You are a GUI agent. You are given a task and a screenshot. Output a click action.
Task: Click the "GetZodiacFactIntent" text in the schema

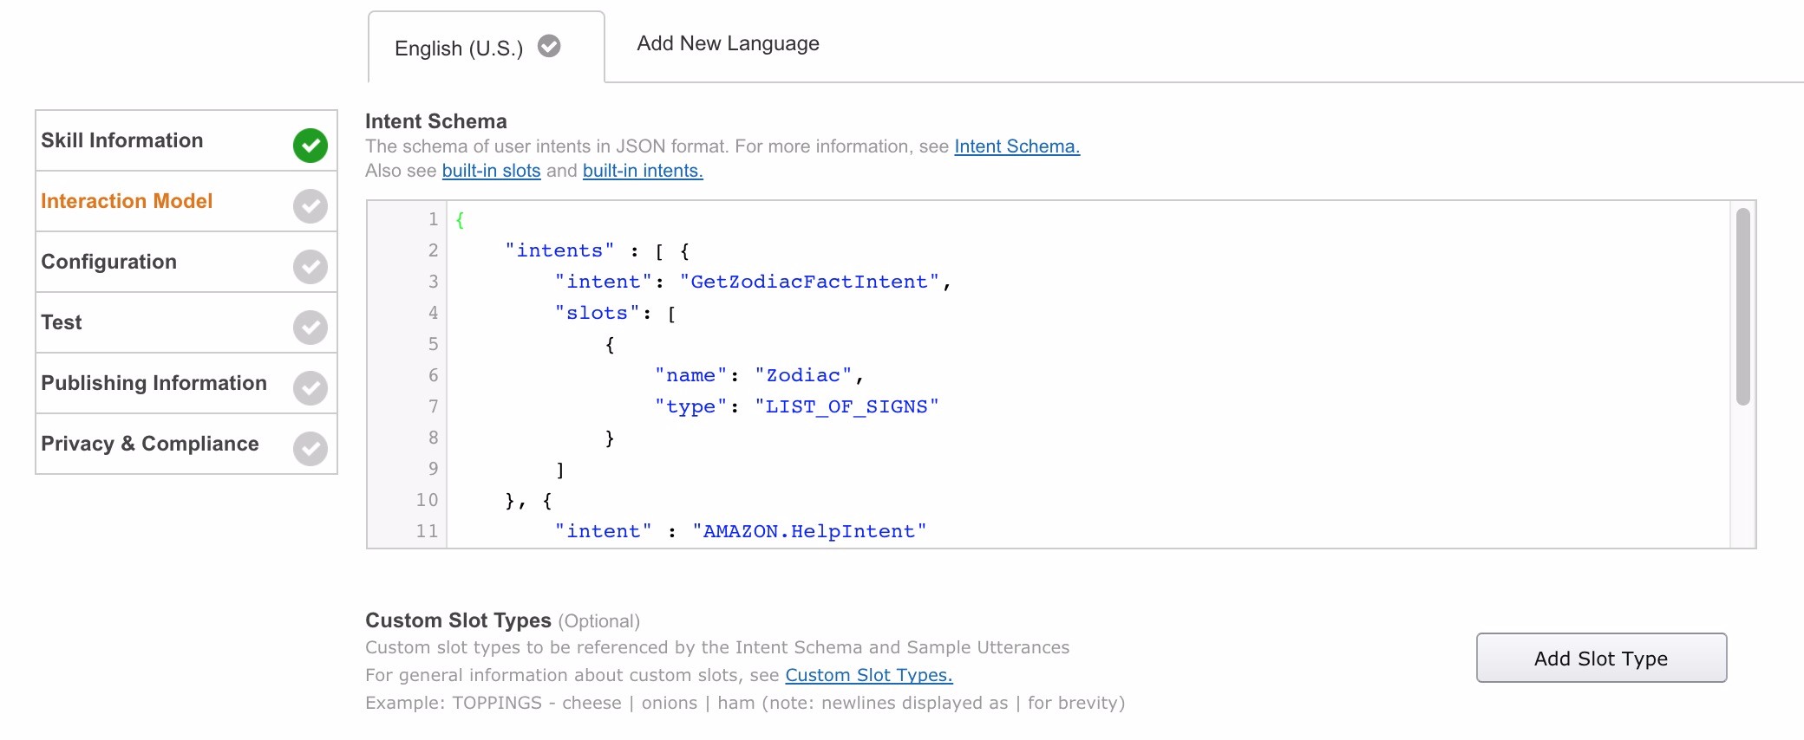point(809,282)
